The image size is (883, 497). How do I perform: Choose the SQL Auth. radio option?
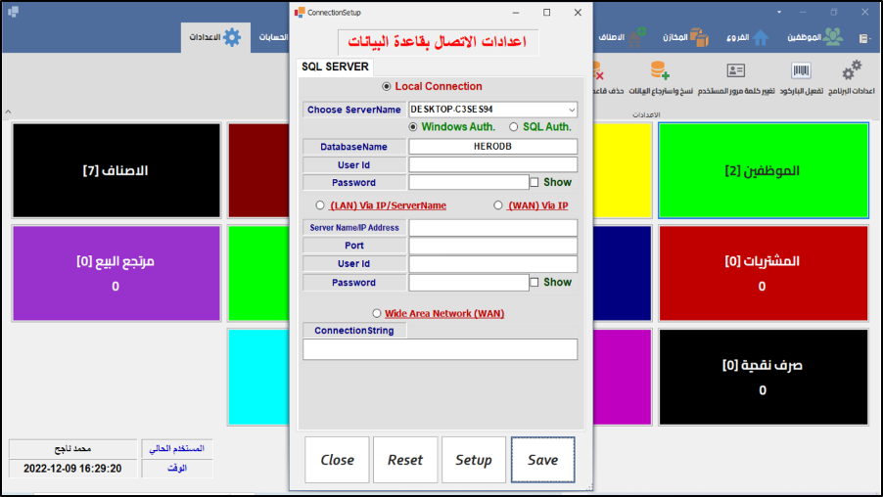(x=514, y=127)
